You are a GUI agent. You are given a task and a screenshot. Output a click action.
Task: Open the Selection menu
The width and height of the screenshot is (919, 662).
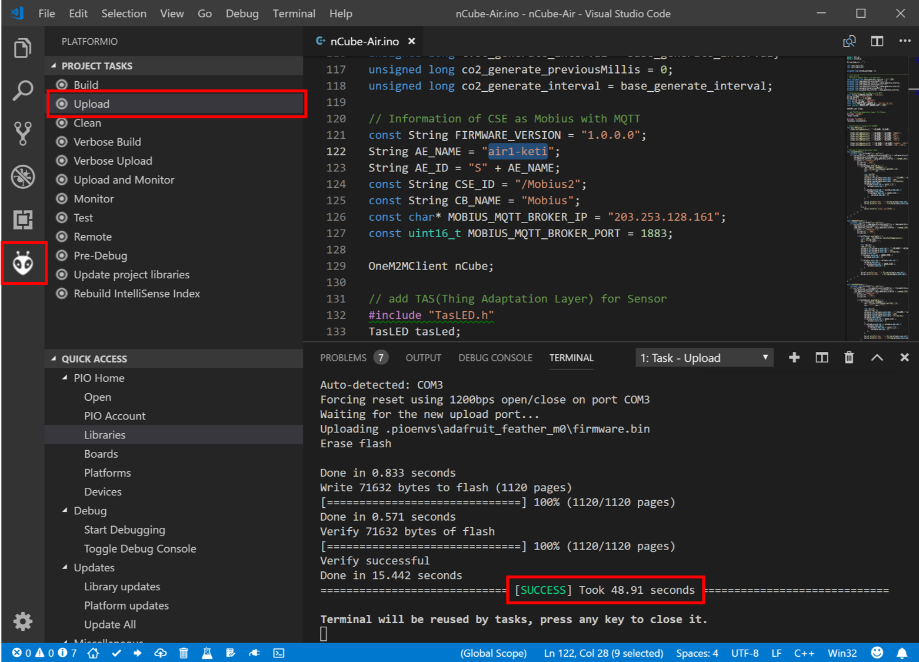pyautogui.click(x=124, y=13)
